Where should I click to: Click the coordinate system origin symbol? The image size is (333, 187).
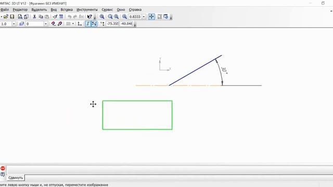[164, 64]
